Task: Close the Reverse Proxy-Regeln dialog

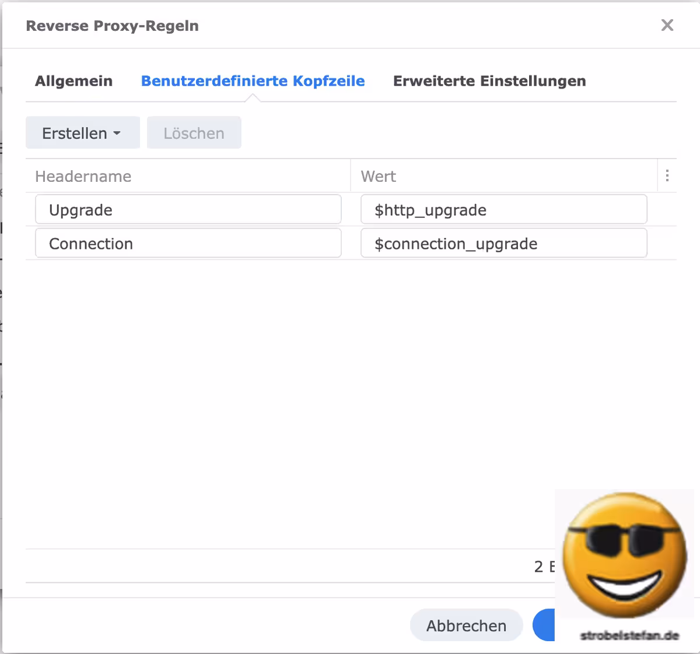Action: 667,25
